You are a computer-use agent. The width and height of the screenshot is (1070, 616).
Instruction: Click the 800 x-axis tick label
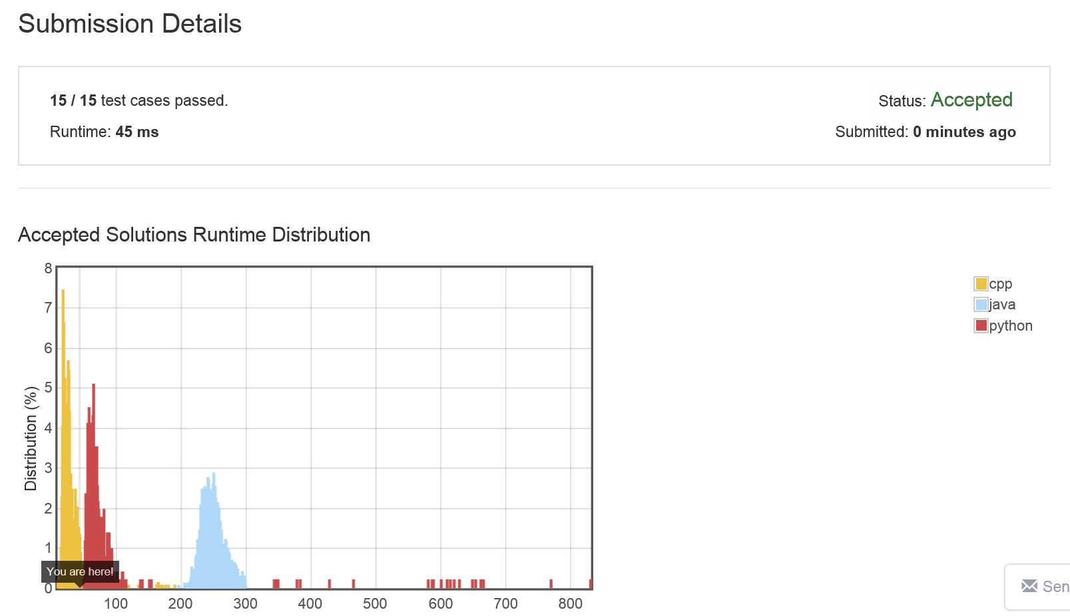pos(571,603)
